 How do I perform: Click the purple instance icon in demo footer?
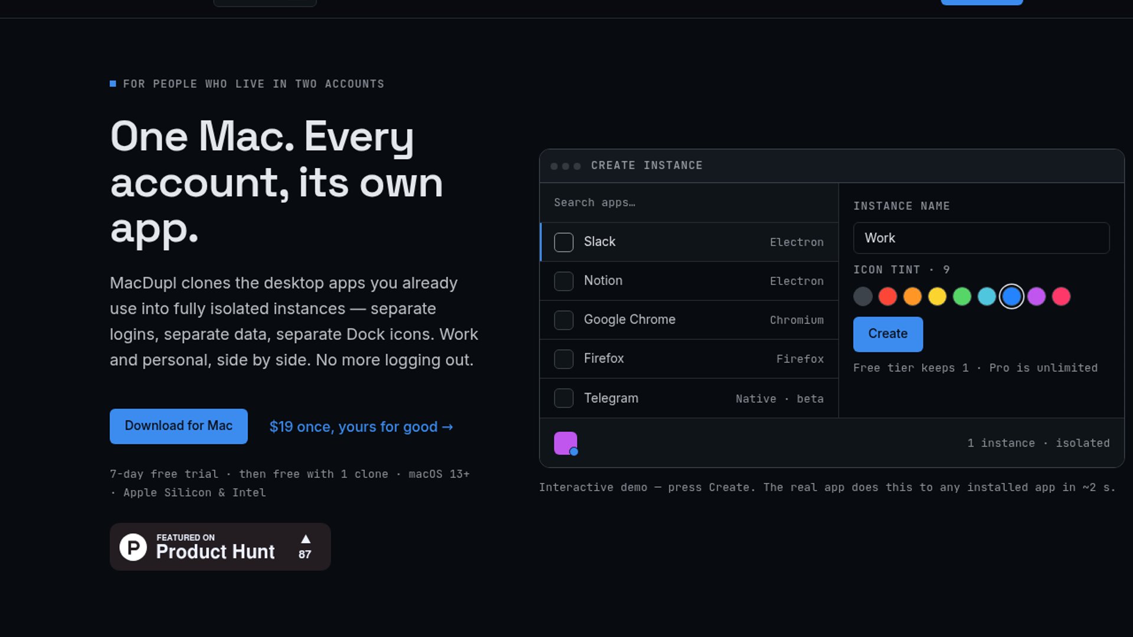coord(565,444)
